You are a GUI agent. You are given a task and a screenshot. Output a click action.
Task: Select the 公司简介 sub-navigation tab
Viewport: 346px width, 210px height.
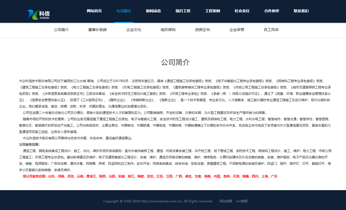pos(61,30)
